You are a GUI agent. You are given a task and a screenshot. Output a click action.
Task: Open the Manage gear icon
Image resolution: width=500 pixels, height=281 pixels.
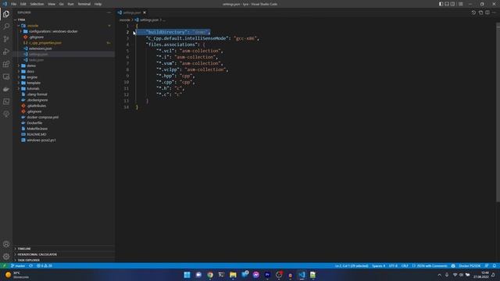(6, 257)
